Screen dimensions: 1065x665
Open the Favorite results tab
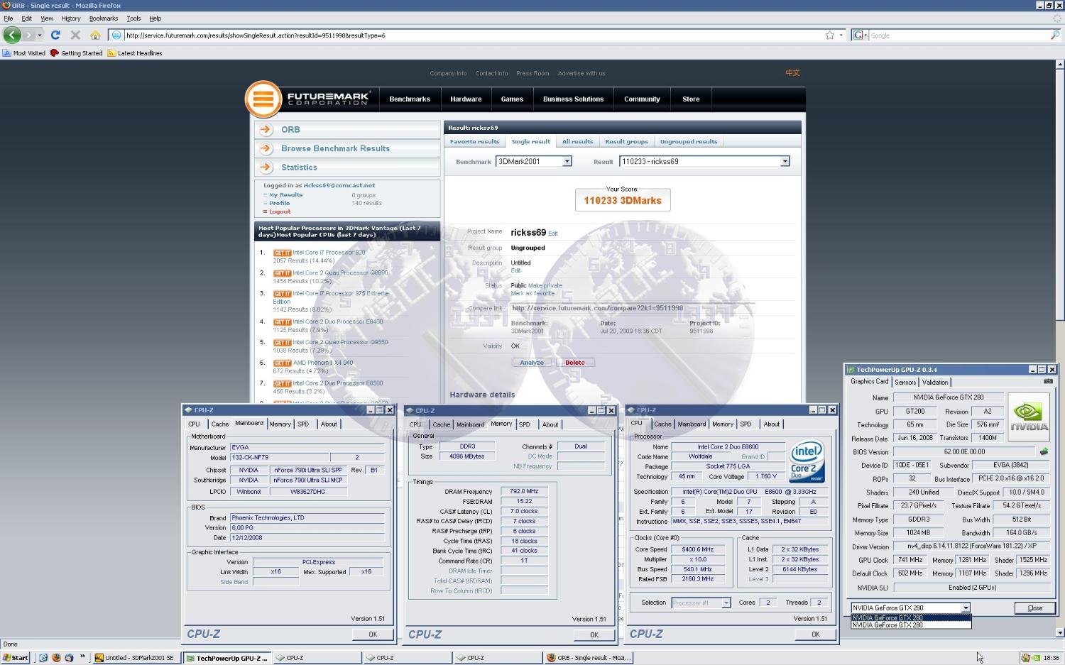coord(474,141)
